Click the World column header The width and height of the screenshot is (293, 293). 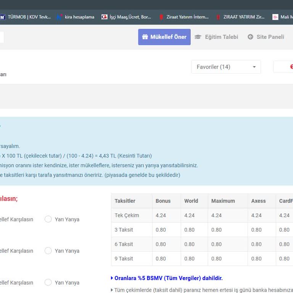pyautogui.click(x=191, y=201)
